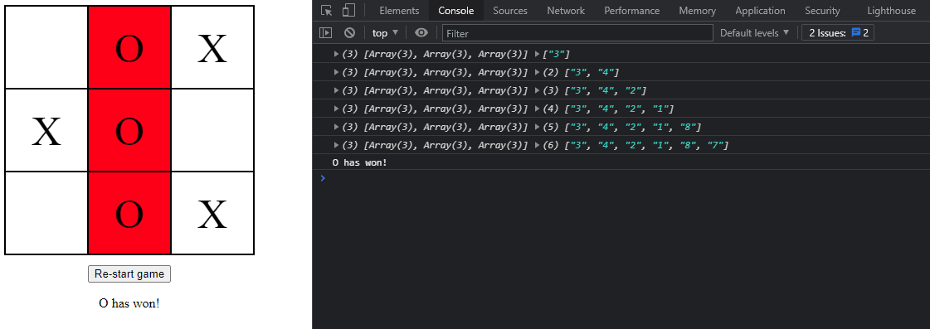
Task: Switch to the Network tab
Action: [x=566, y=11]
